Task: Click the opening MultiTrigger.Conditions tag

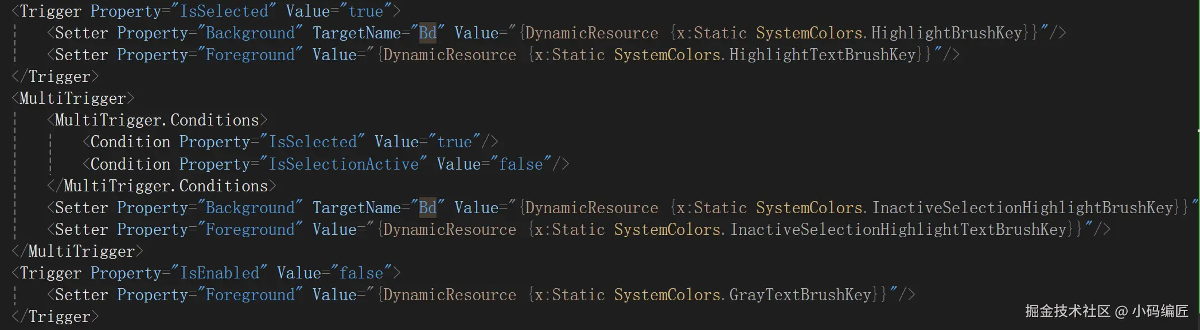Action: pyautogui.click(x=157, y=120)
